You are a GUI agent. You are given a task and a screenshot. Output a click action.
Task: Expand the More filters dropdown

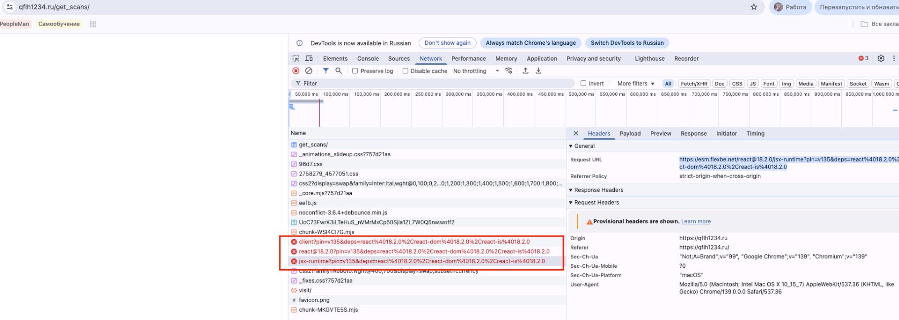click(x=636, y=84)
